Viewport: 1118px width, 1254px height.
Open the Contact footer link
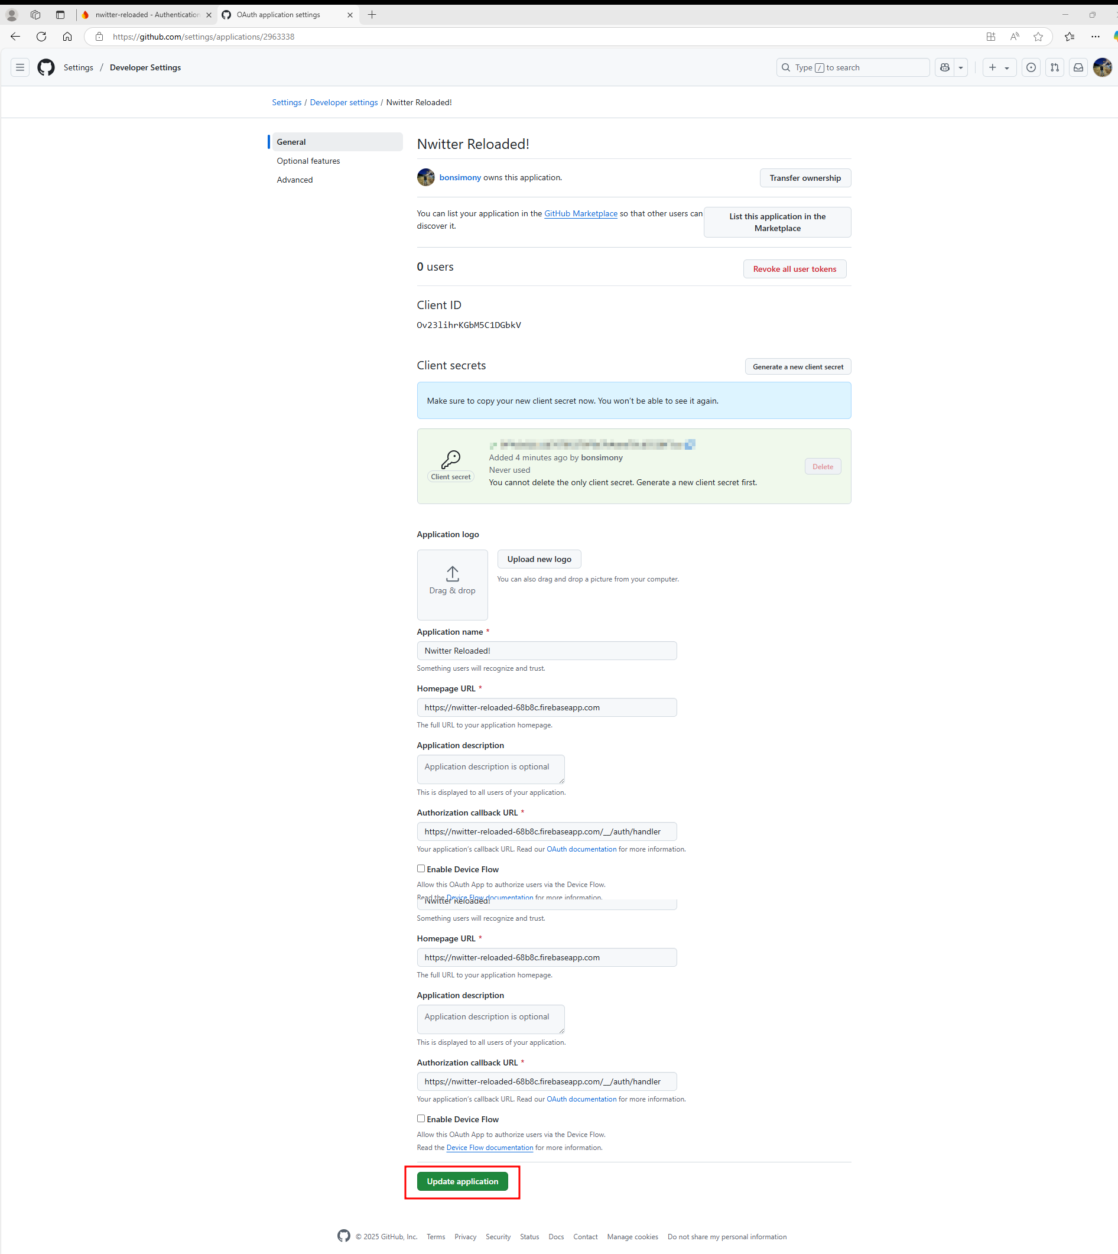pos(586,1237)
